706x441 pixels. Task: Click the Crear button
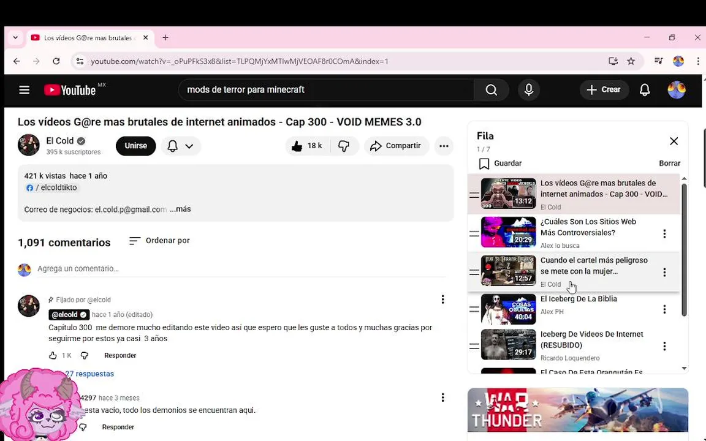(x=604, y=90)
